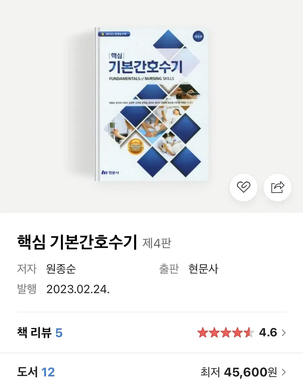This screenshot has height=388, width=303.
Task: Tap the blue book count 12
Action: 48,372
